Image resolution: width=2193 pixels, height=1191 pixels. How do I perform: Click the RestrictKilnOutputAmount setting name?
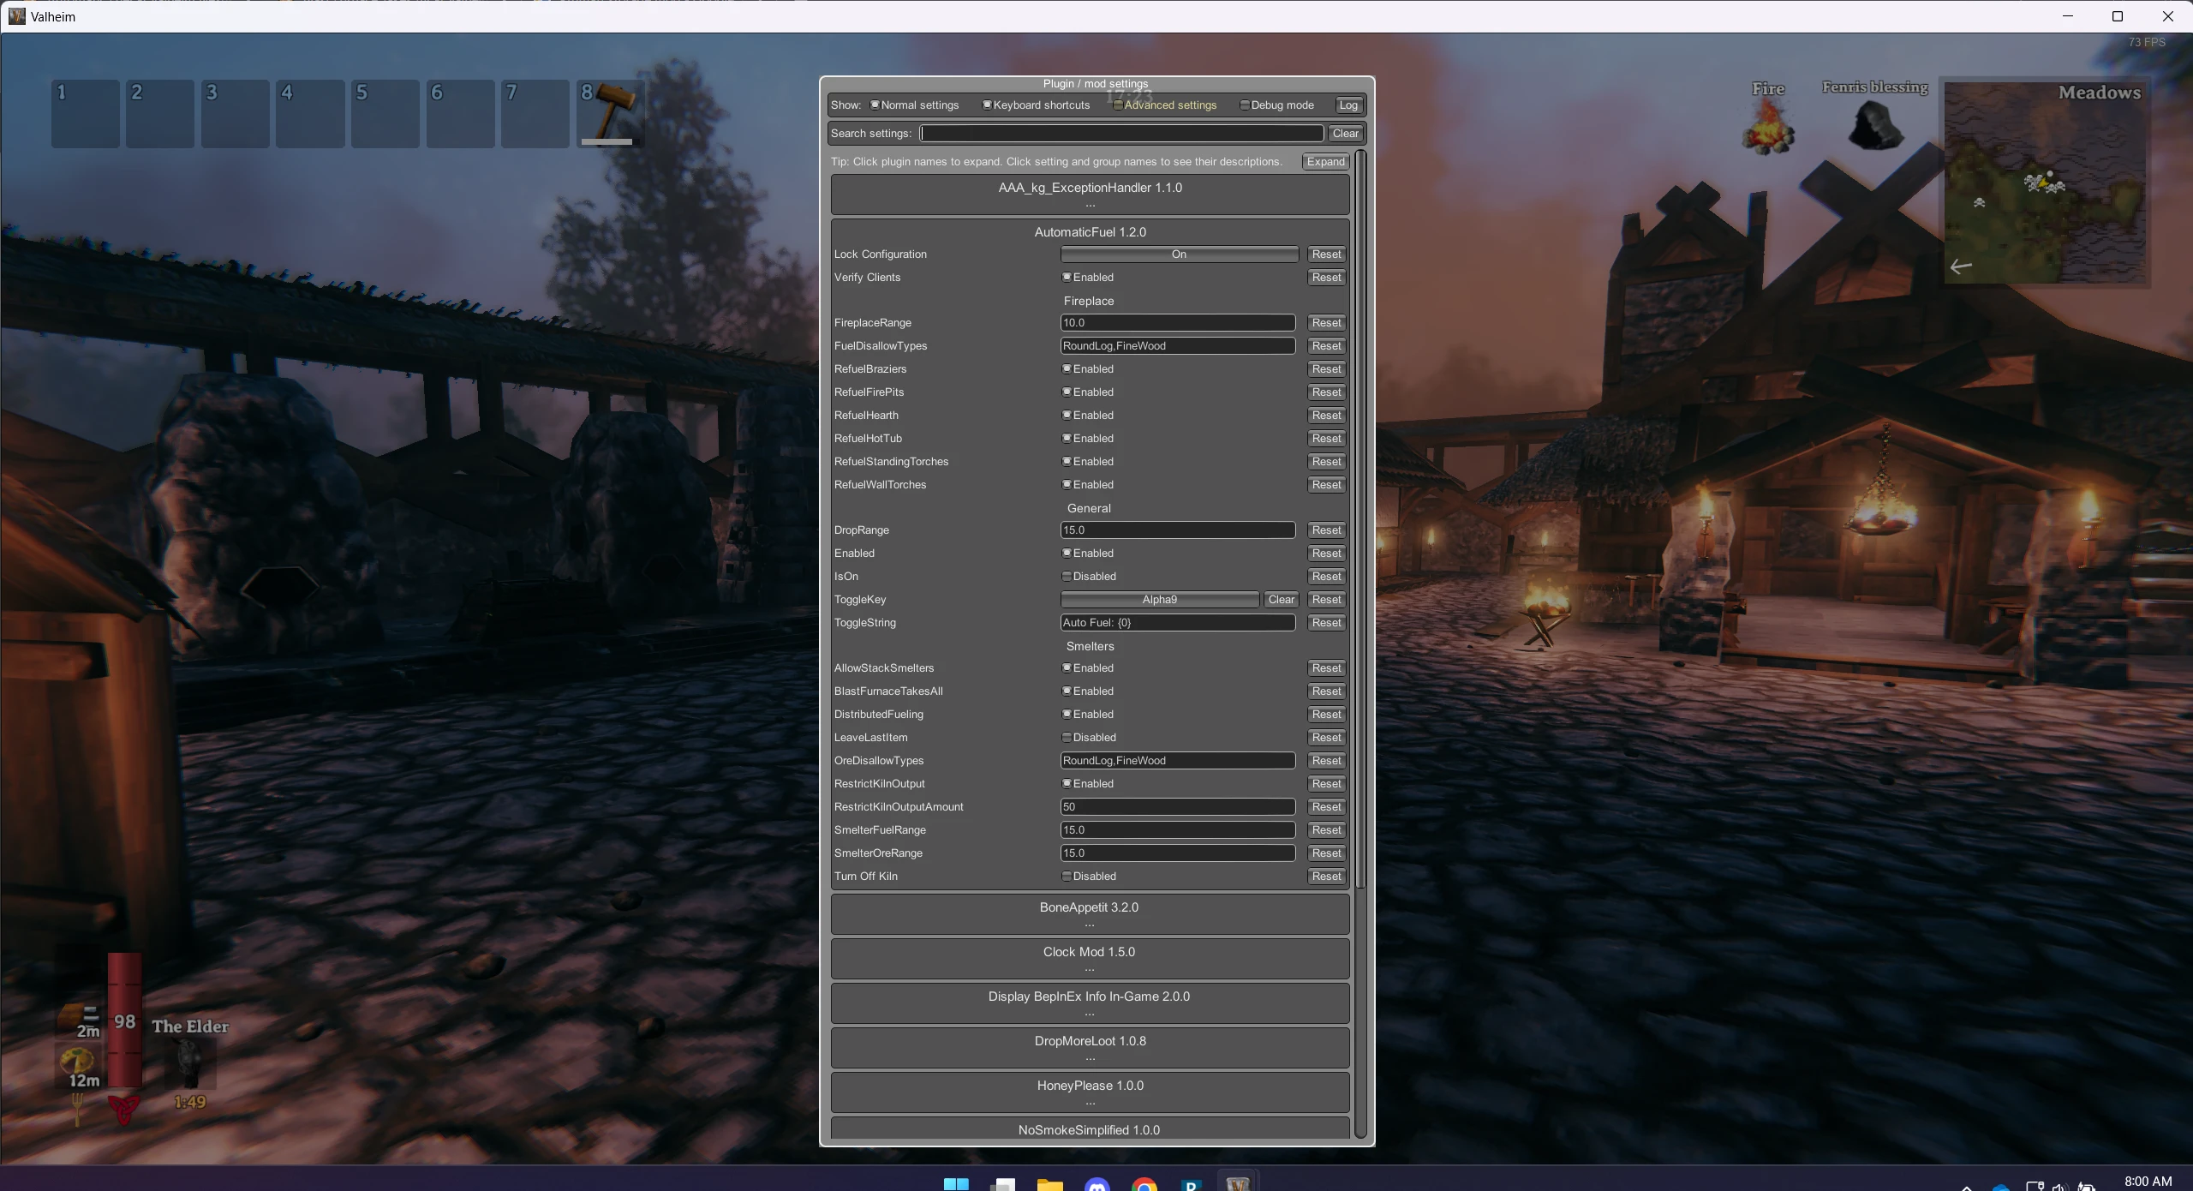pyautogui.click(x=899, y=807)
